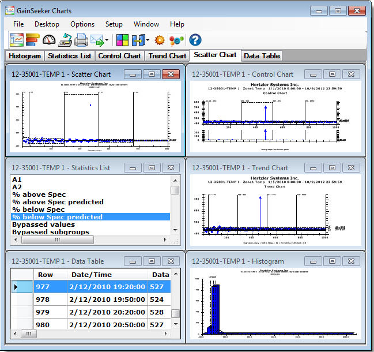Expand the dropdown arrow beside the envelope icon
Screen dimensions: 374x352
coord(107,41)
